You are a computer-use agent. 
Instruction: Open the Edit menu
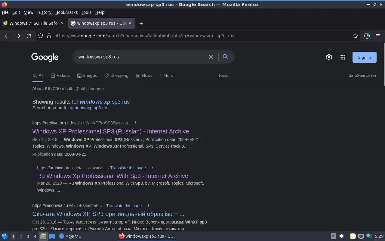[16, 12]
